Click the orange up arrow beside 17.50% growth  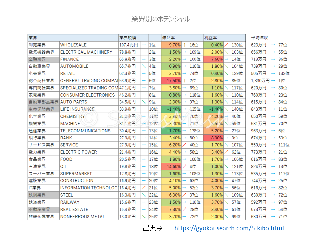185,80
